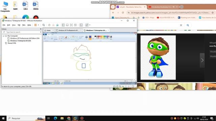Image resolution: width=216 pixels, height=121 pixels.
Task: Expand the stretch display dropdown arrow
Action: 90,25
